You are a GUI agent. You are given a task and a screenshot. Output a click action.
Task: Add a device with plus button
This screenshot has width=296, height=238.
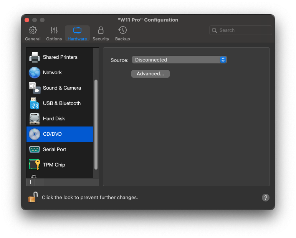[x=31, y=182]
